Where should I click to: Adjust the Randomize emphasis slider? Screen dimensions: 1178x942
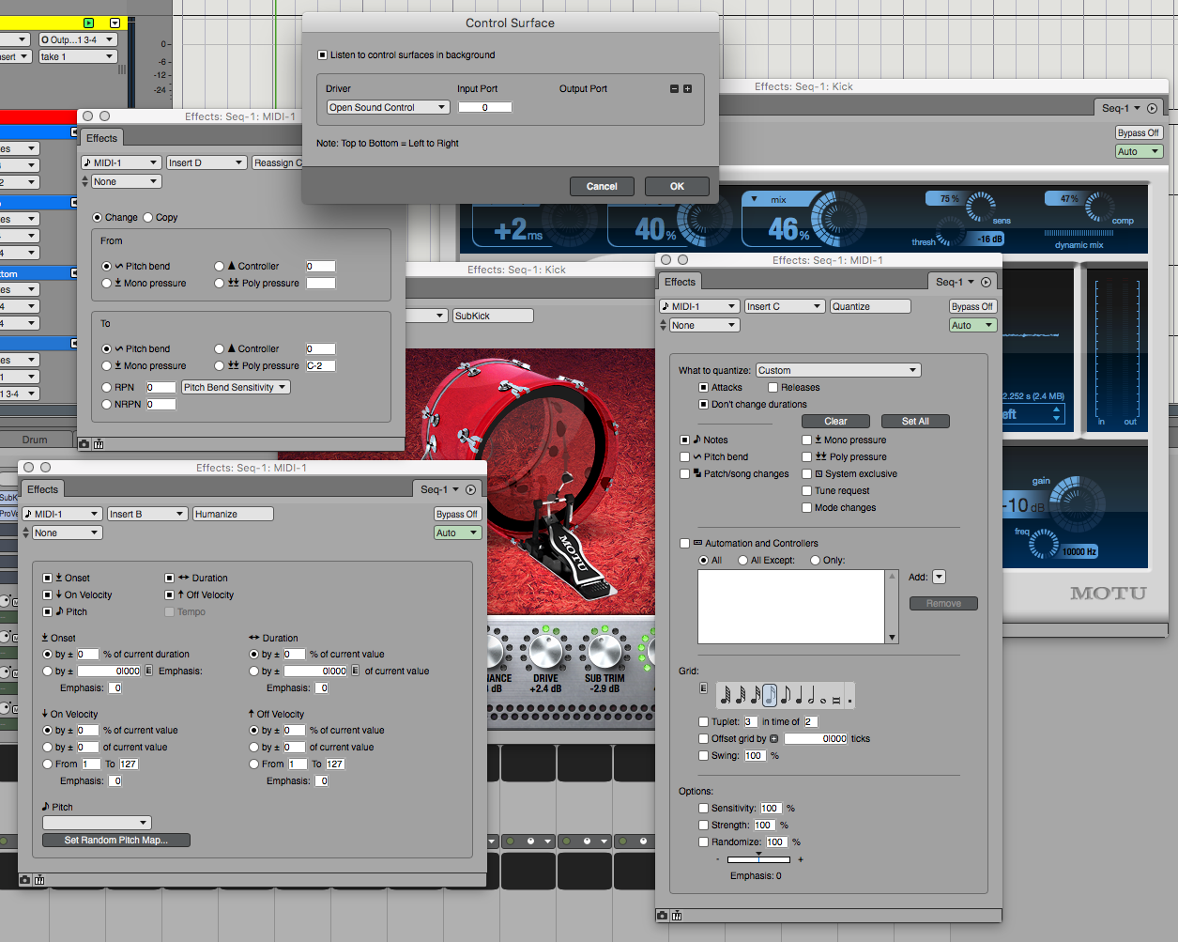[758, 859]
